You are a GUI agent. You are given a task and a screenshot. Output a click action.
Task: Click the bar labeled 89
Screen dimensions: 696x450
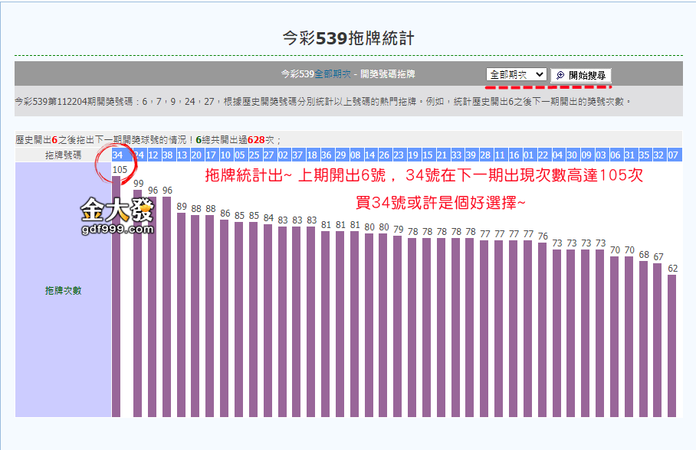point(182,314)
